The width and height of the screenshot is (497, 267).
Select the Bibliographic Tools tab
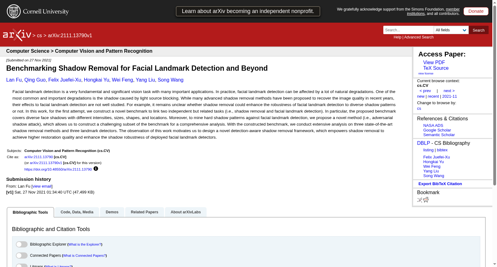click(x=30, y=212)
